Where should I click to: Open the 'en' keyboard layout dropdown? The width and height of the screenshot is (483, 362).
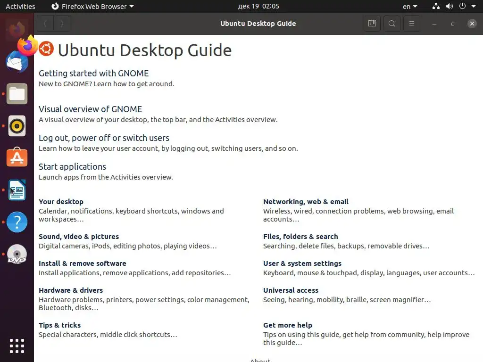tap(410, 6)
